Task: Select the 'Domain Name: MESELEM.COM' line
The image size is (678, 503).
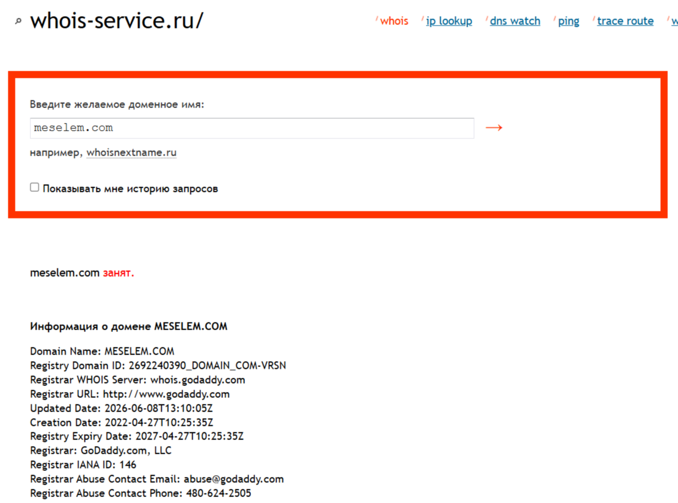Action: (x=102, y=352)
